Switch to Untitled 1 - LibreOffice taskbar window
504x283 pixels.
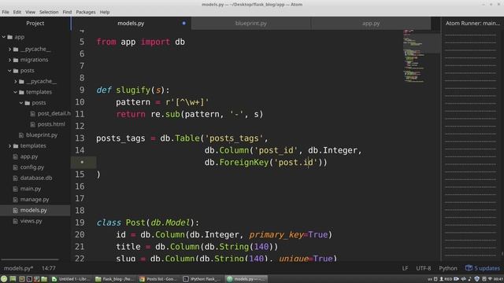(x=71, y=279)
